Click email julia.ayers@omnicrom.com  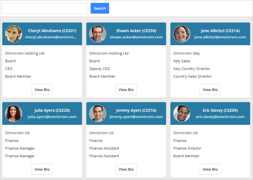tap(52, 117)
